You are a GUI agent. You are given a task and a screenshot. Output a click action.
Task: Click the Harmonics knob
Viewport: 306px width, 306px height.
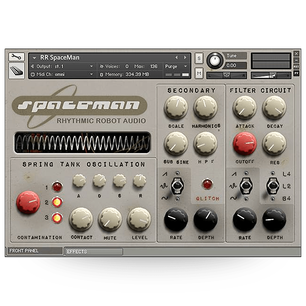tap(205, 107)
